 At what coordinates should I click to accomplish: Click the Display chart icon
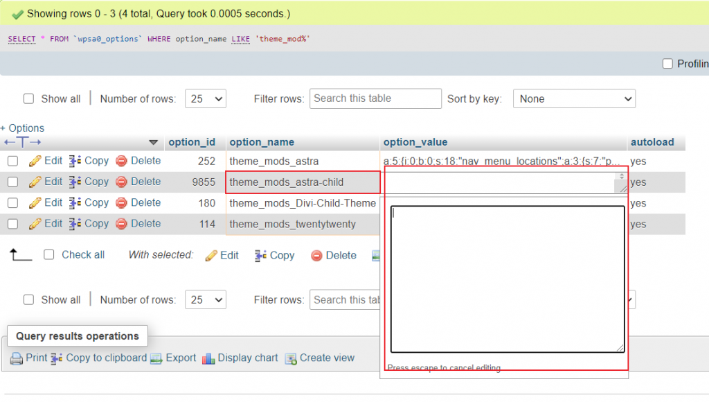(208, 358)
